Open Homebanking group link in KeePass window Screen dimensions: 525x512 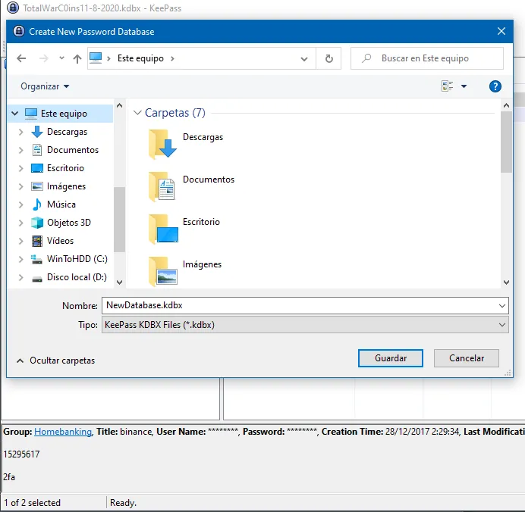[63, 432]
